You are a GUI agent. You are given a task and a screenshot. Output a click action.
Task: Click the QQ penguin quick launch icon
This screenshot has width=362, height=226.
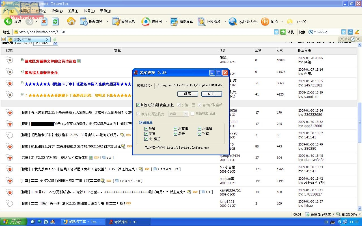click(x=53, y=222)
